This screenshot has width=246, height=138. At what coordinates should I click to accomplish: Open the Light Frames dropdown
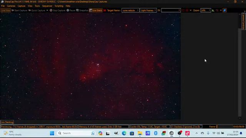coord(148,10)
